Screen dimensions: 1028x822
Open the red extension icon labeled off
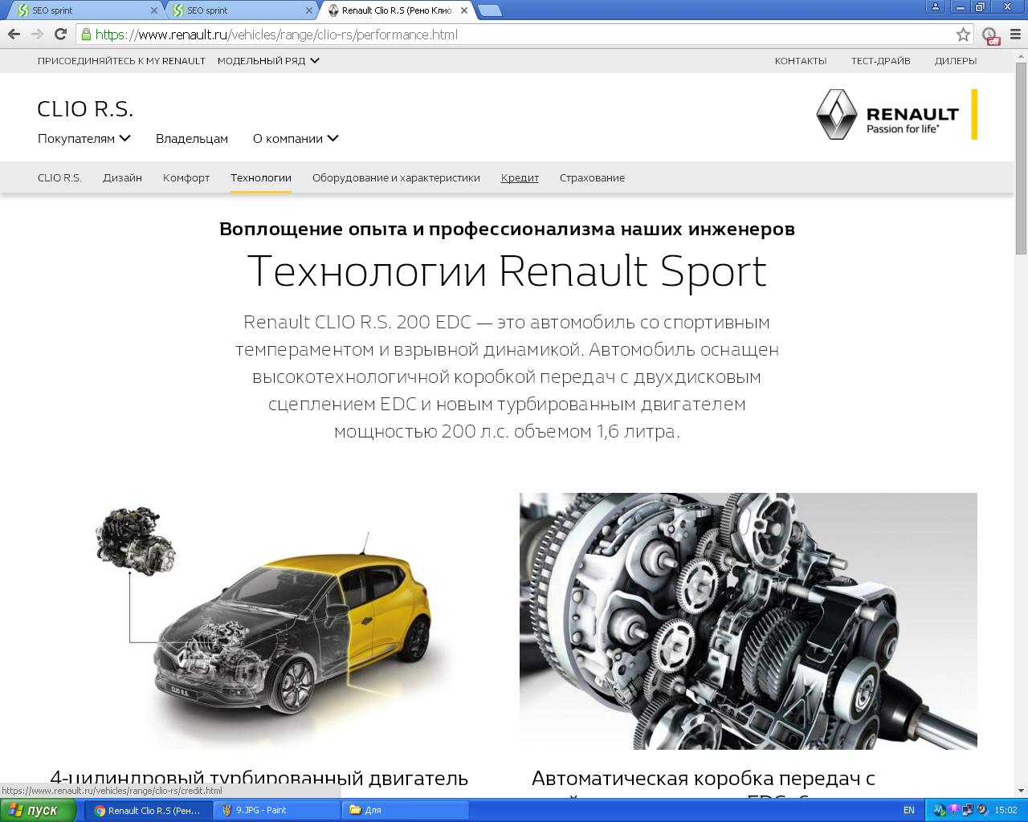[991, 35]
